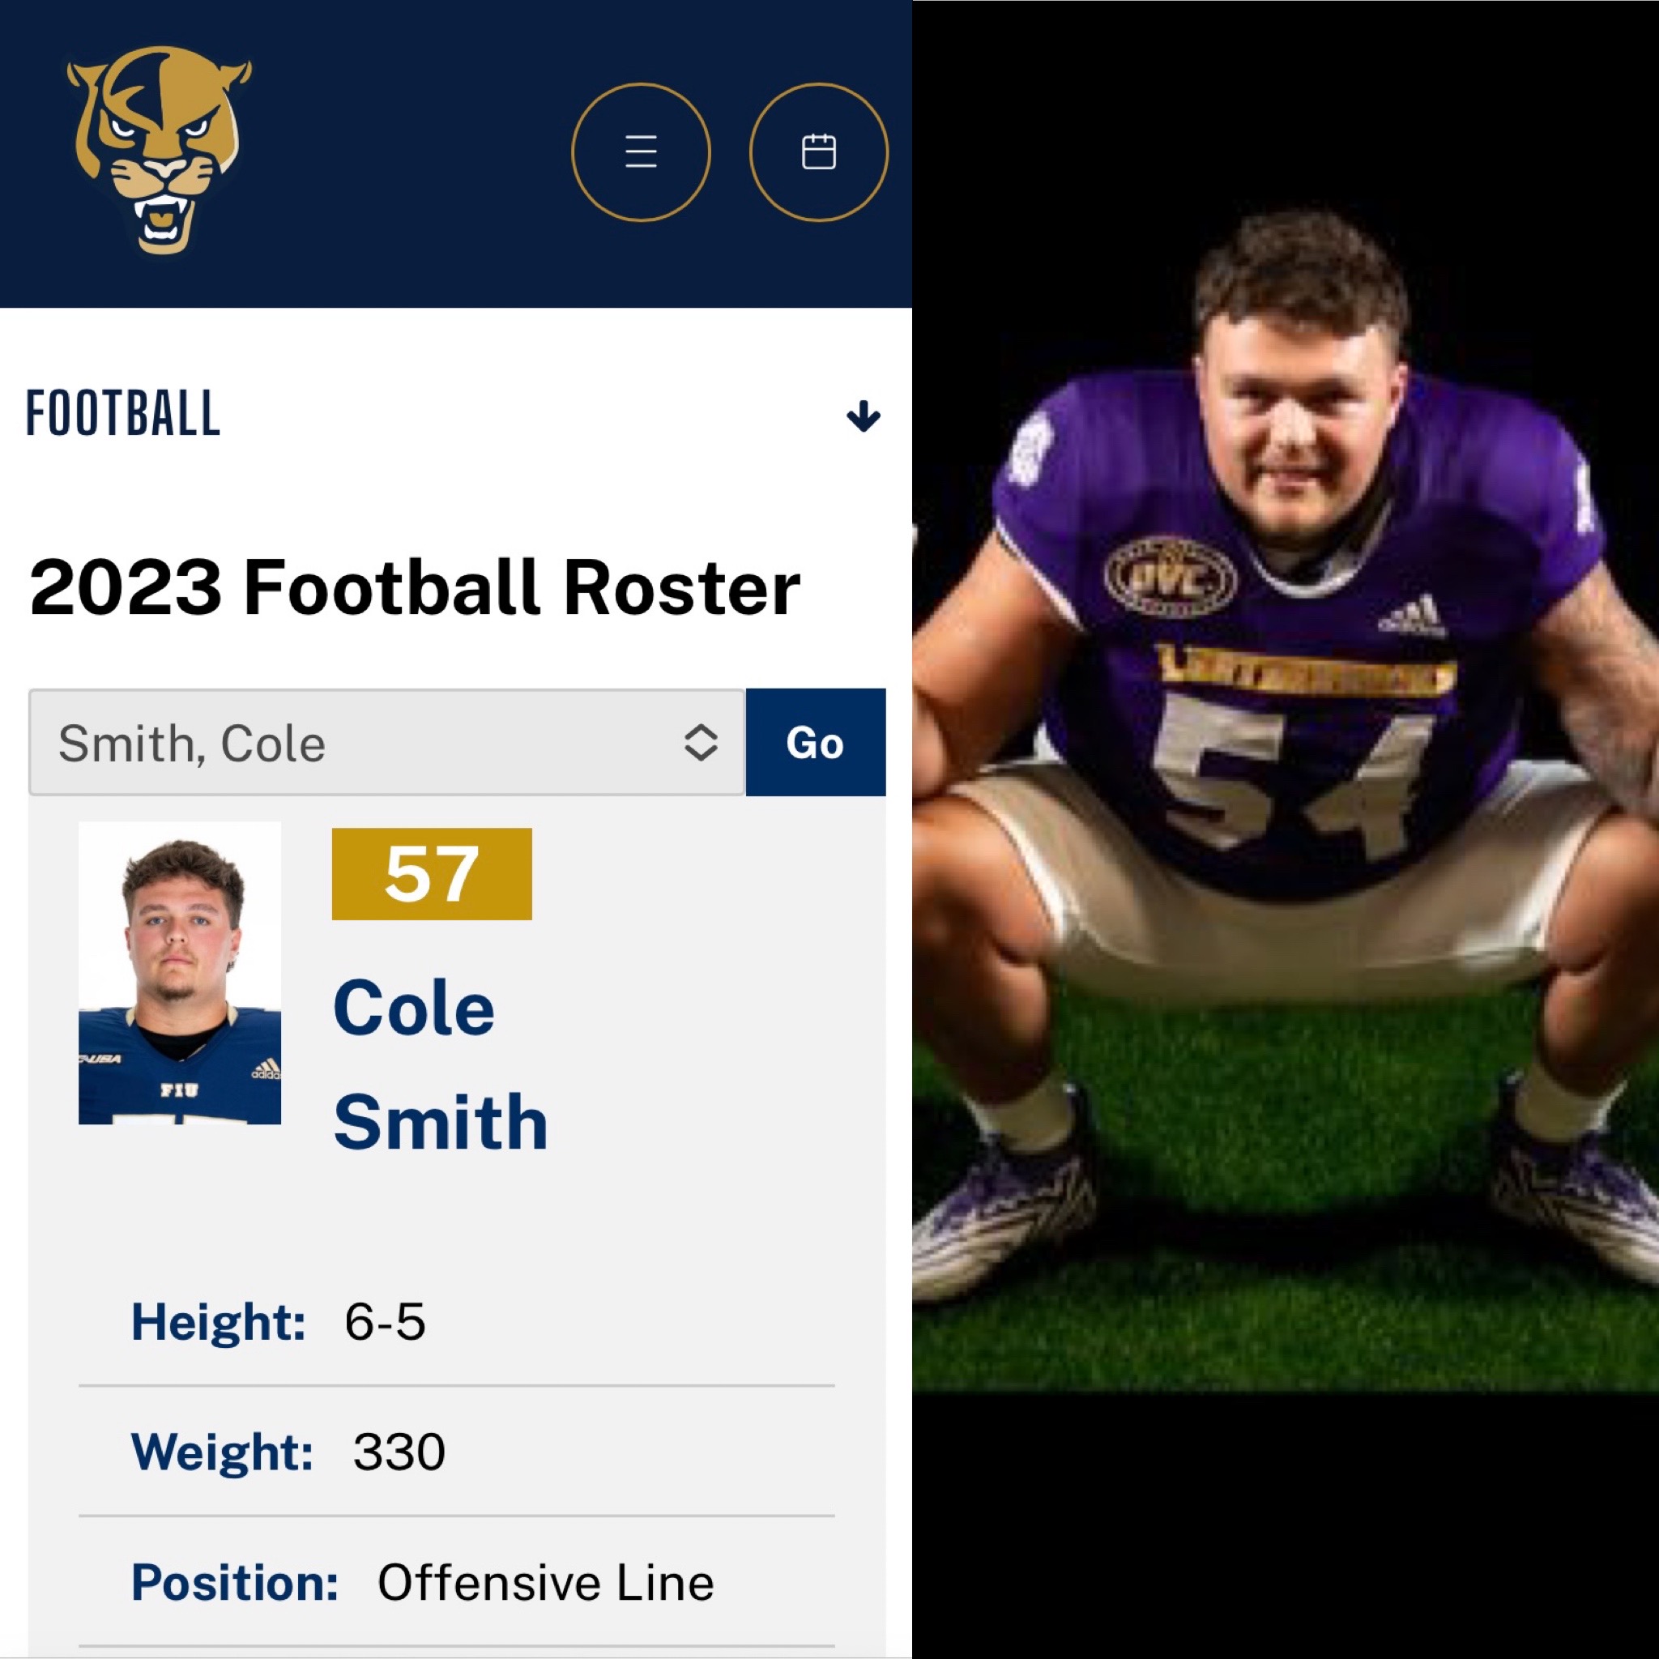Viewport: 1659px width, 1659px height.
Task: Click the dropdown up-down chevron arrows
Action: [x=701, y=742]
